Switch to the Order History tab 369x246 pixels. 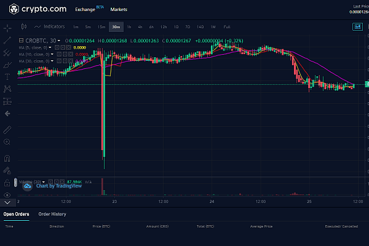[52, 214]
